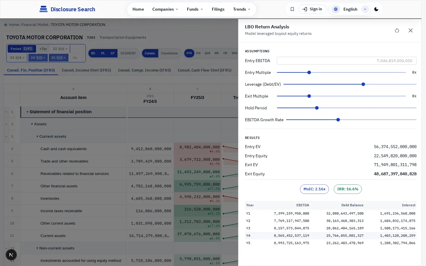
Task: Click the Period 2/41 button
Action: coord(22,49)
